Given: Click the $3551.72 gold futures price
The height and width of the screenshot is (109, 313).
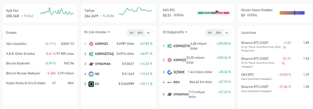Looking at the screenshot, I should pyautogui.click(x=67, y=44).
